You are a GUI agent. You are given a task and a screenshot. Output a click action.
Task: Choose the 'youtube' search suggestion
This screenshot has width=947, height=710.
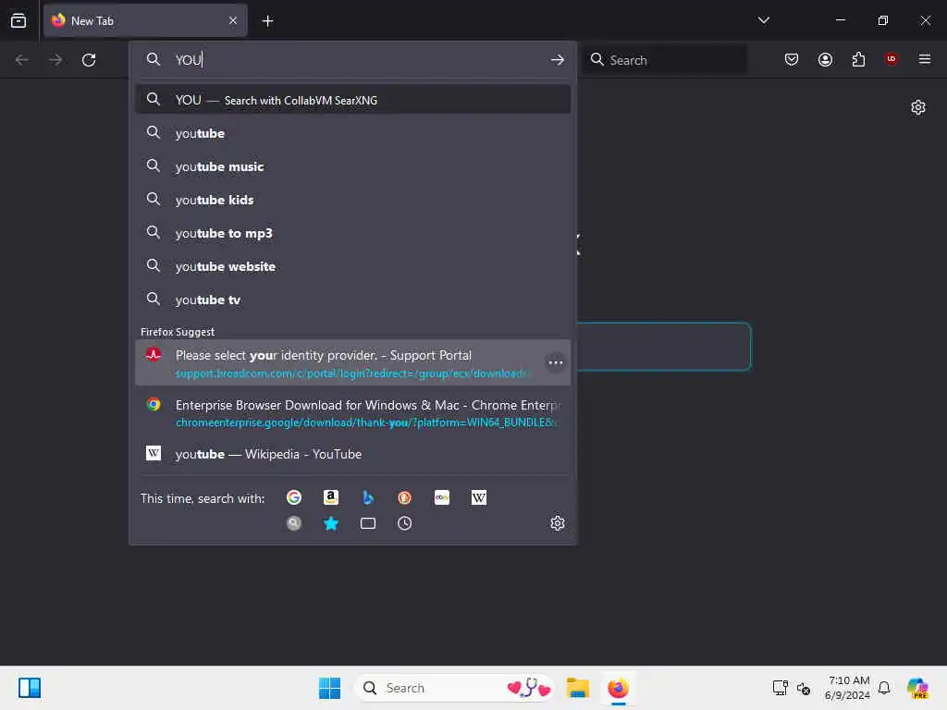353,133
